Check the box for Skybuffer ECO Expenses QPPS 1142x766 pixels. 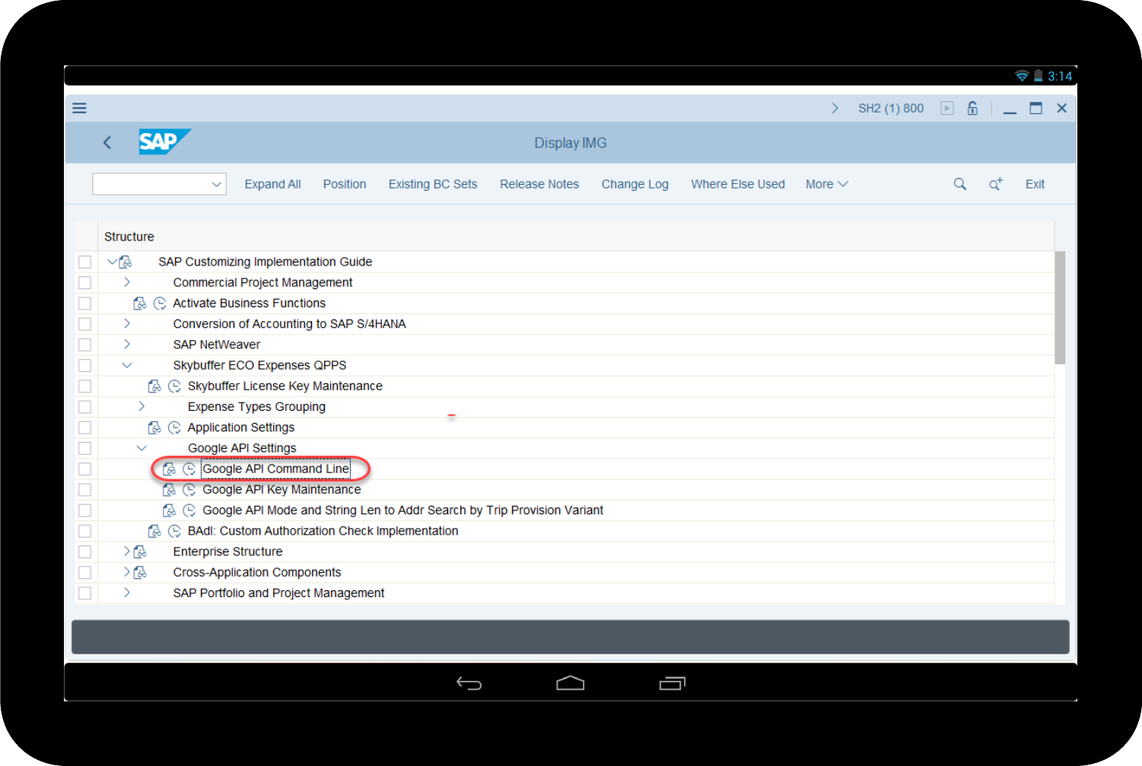tap(84, 365)
